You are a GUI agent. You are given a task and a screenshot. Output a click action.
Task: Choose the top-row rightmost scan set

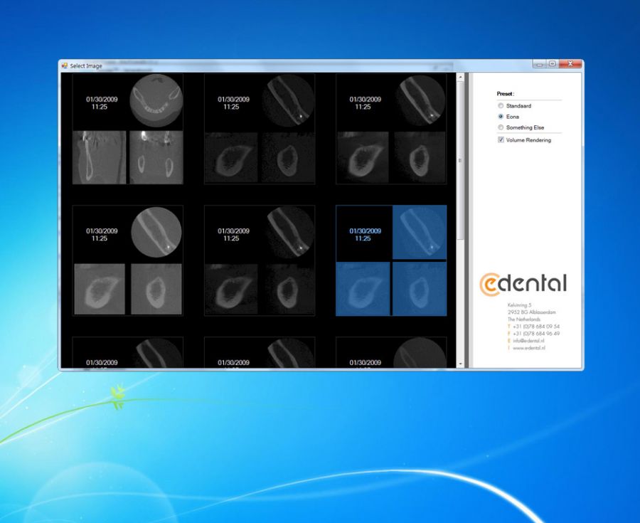pyautogui.click(x=391, y=129)
